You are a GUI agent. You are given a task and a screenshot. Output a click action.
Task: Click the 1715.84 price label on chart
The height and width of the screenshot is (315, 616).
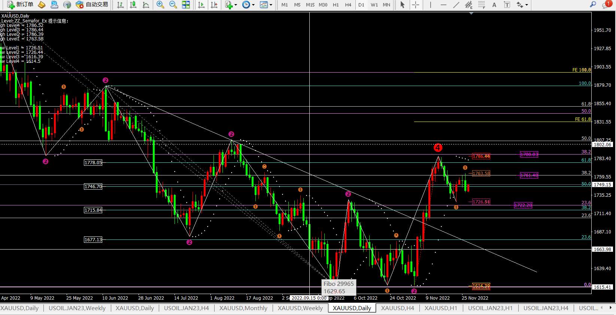point(93,210)
